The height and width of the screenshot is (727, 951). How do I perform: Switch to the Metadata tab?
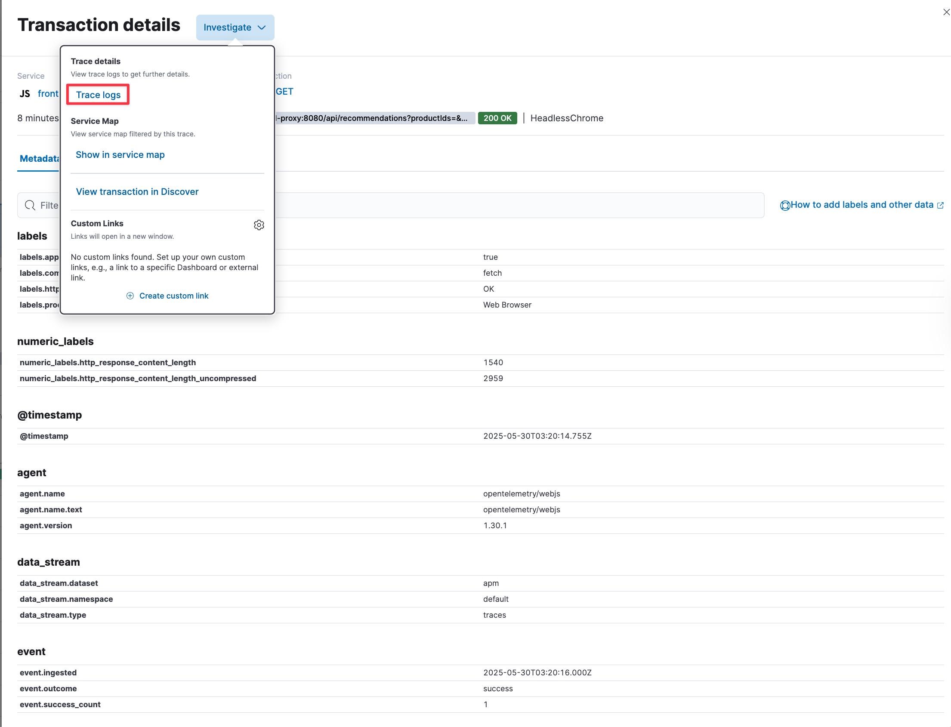click(39, 159)
